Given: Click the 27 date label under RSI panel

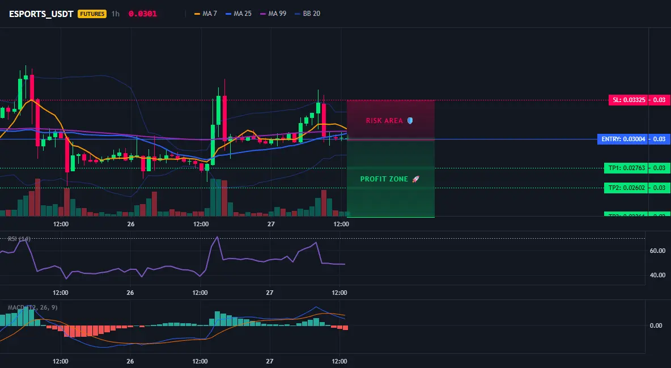Looking at the screenshot, I should point(270,293).
